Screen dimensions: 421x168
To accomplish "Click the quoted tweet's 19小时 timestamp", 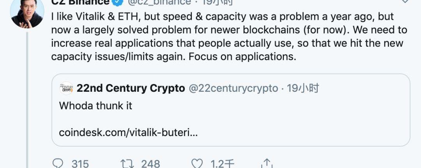I will (303, 88).
